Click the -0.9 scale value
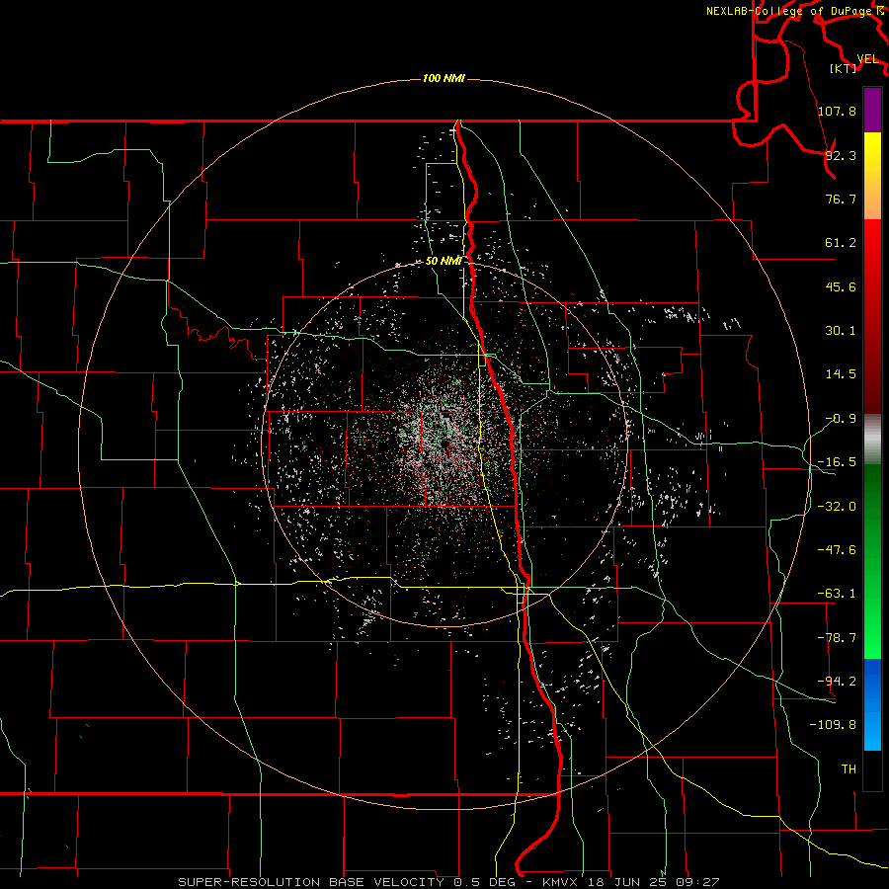 coord(841,419)
